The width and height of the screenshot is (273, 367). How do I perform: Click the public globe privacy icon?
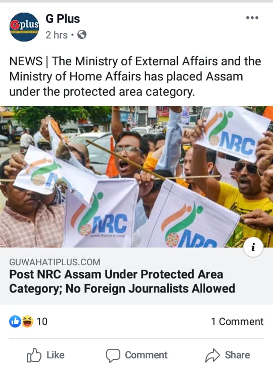pyautogui.click(x=82, y=35)
